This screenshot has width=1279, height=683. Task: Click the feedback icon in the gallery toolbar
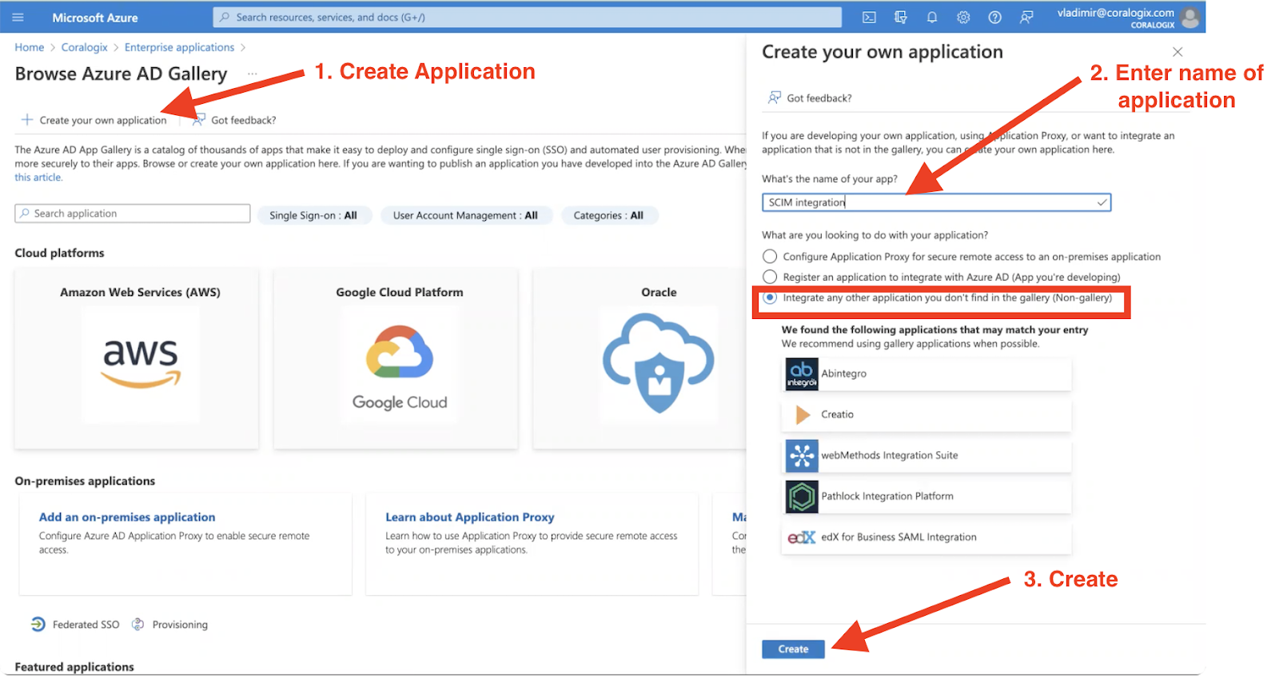[x=198, y=120]
